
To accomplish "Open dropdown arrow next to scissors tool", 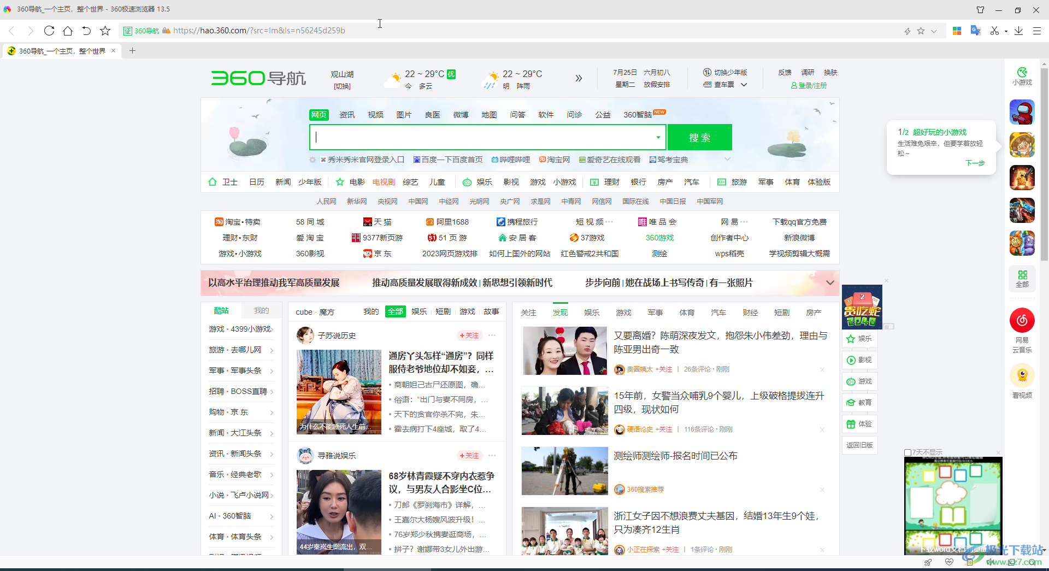I will click(1006, 31).
